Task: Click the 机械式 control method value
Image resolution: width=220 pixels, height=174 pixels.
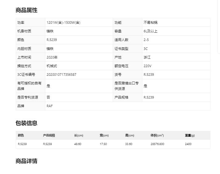Action: point(52,66)
